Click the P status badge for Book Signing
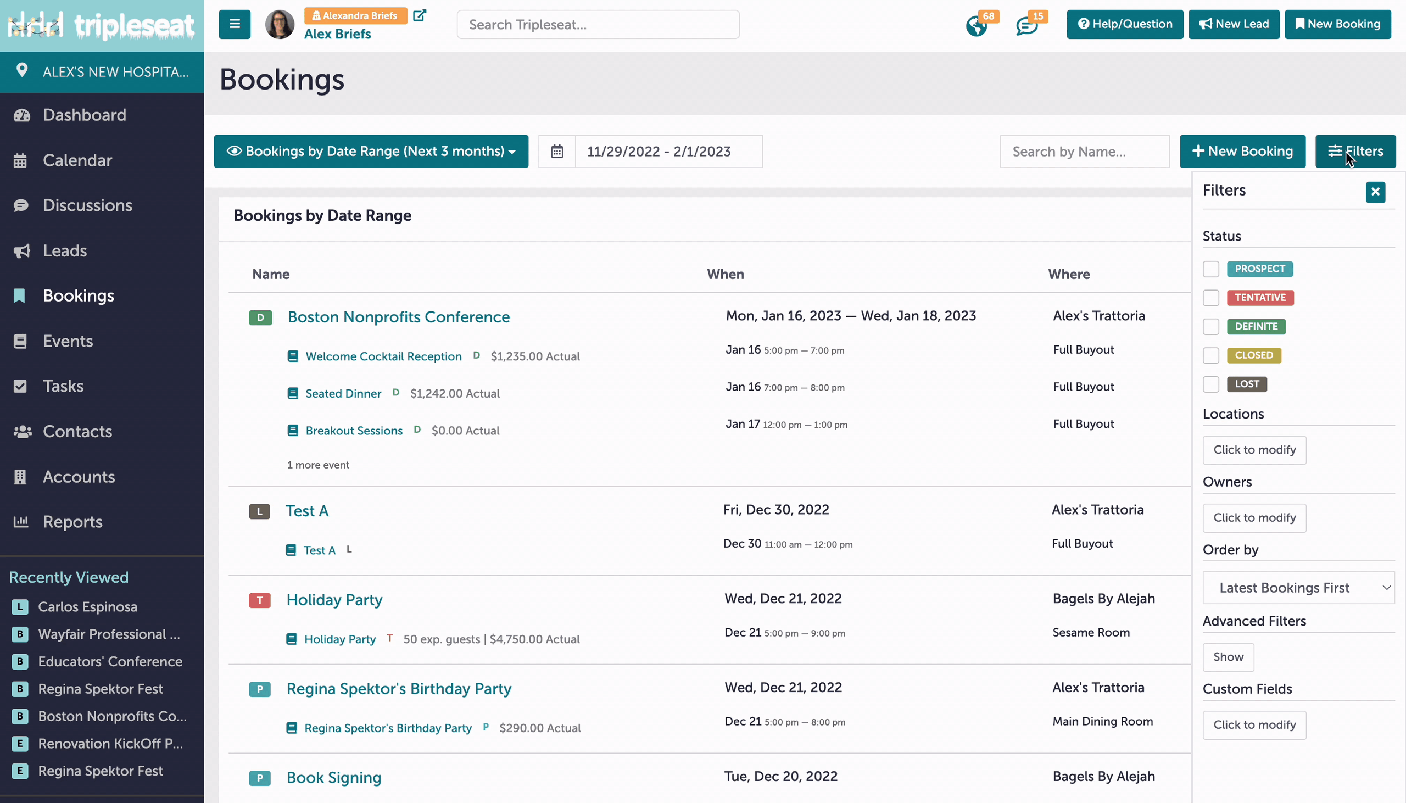Screen dimensions: 1406x803 [260, 778]
